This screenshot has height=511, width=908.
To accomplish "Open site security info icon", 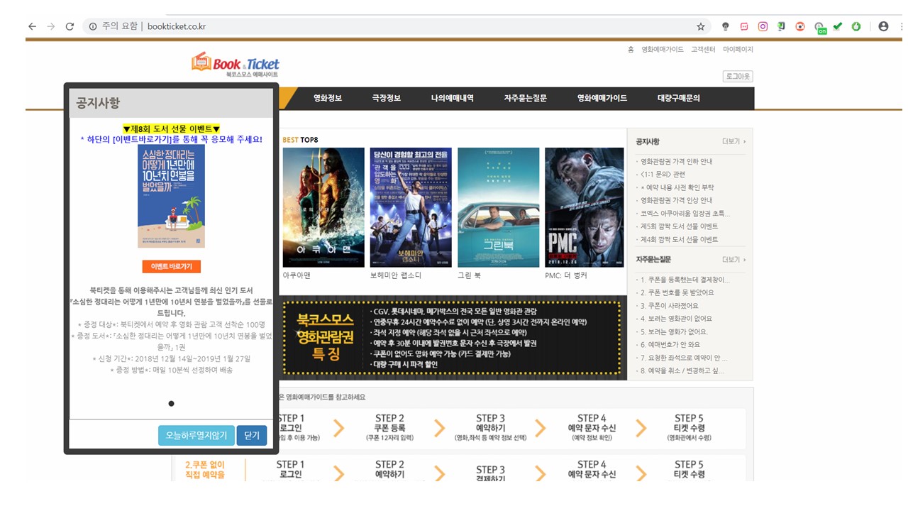I will click(93, 26).
